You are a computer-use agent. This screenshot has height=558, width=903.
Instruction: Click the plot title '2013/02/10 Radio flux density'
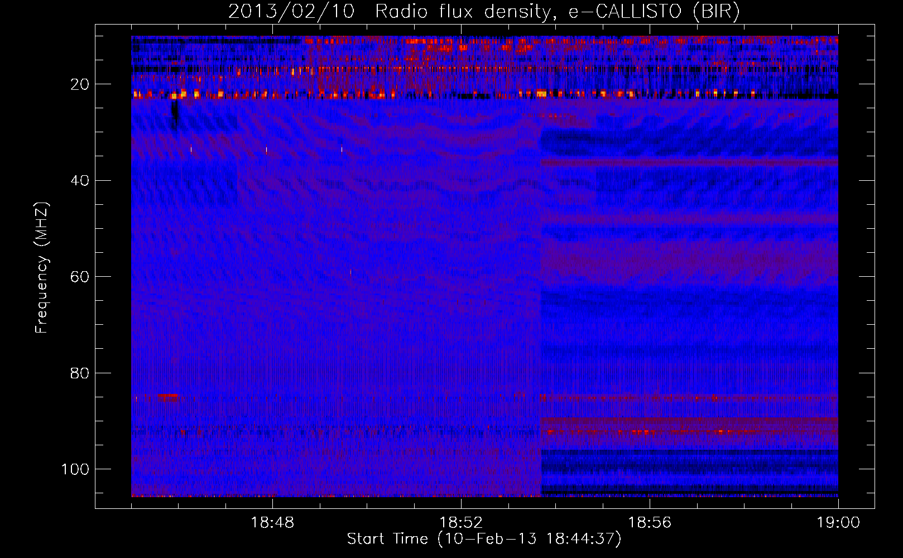click(x=484, y=12)
